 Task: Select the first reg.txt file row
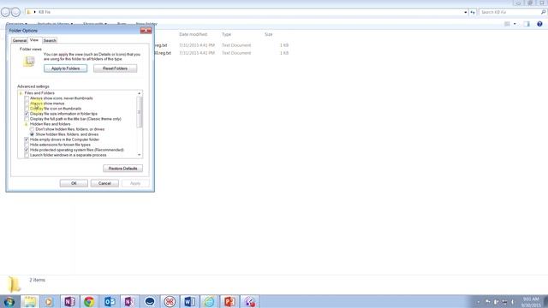(222, 45)
